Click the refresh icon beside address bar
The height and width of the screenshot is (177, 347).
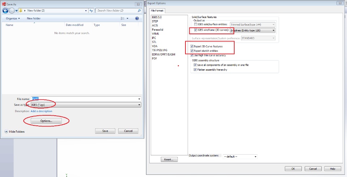91,10
